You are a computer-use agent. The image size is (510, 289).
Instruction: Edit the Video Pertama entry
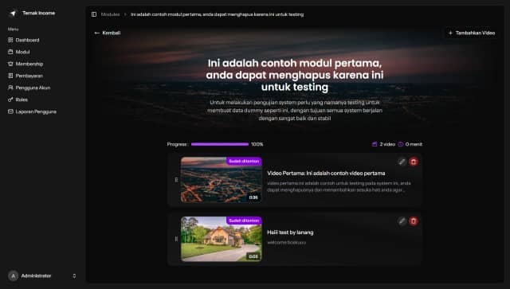coord(402,162)
